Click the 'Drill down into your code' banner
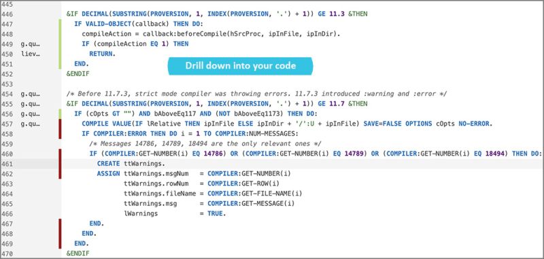Viewport: 544px width, 259px height. click(240, 66)
